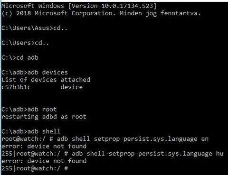Click 'List of devices attached' output
Image resolution: width=228 pixels, height=175 pixels.
tap(46, 80)
